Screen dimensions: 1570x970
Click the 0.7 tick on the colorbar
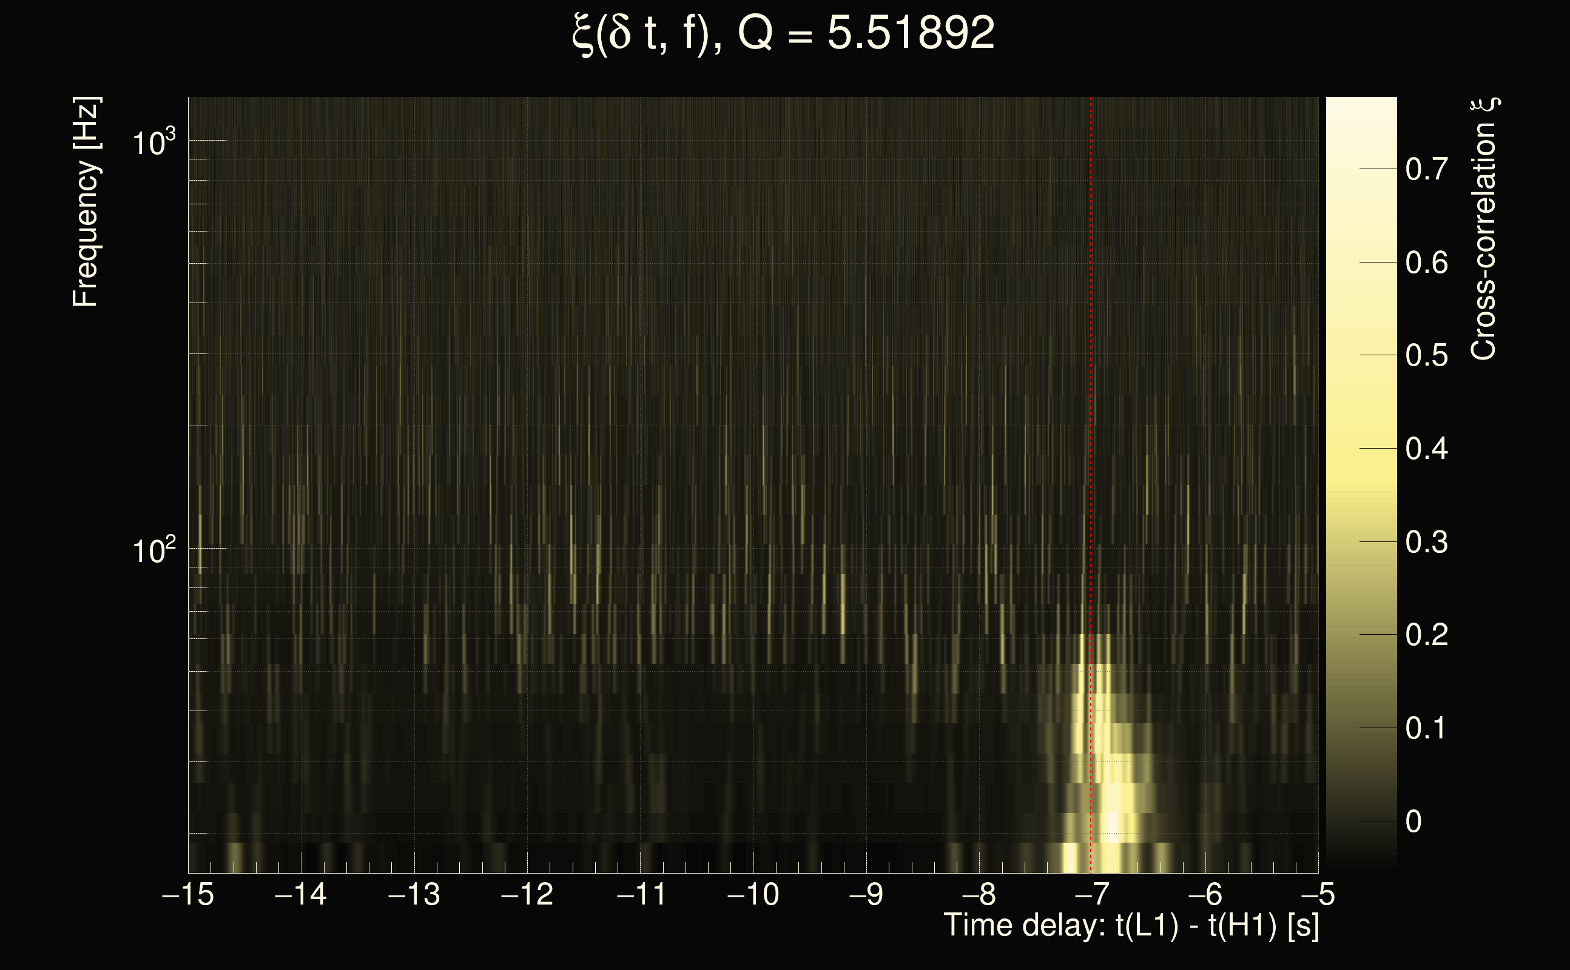point(1426,169)
